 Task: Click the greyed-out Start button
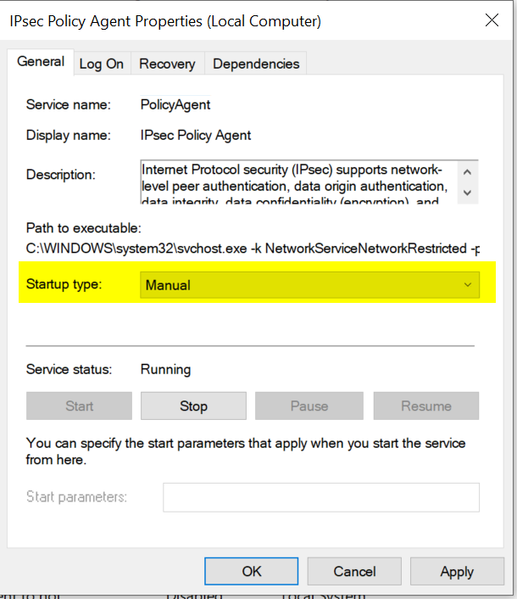click(79, 406)
